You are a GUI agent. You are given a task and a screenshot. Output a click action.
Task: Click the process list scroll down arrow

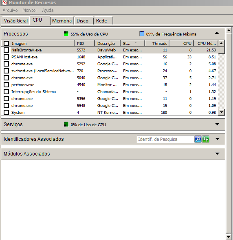click(221, 112)
